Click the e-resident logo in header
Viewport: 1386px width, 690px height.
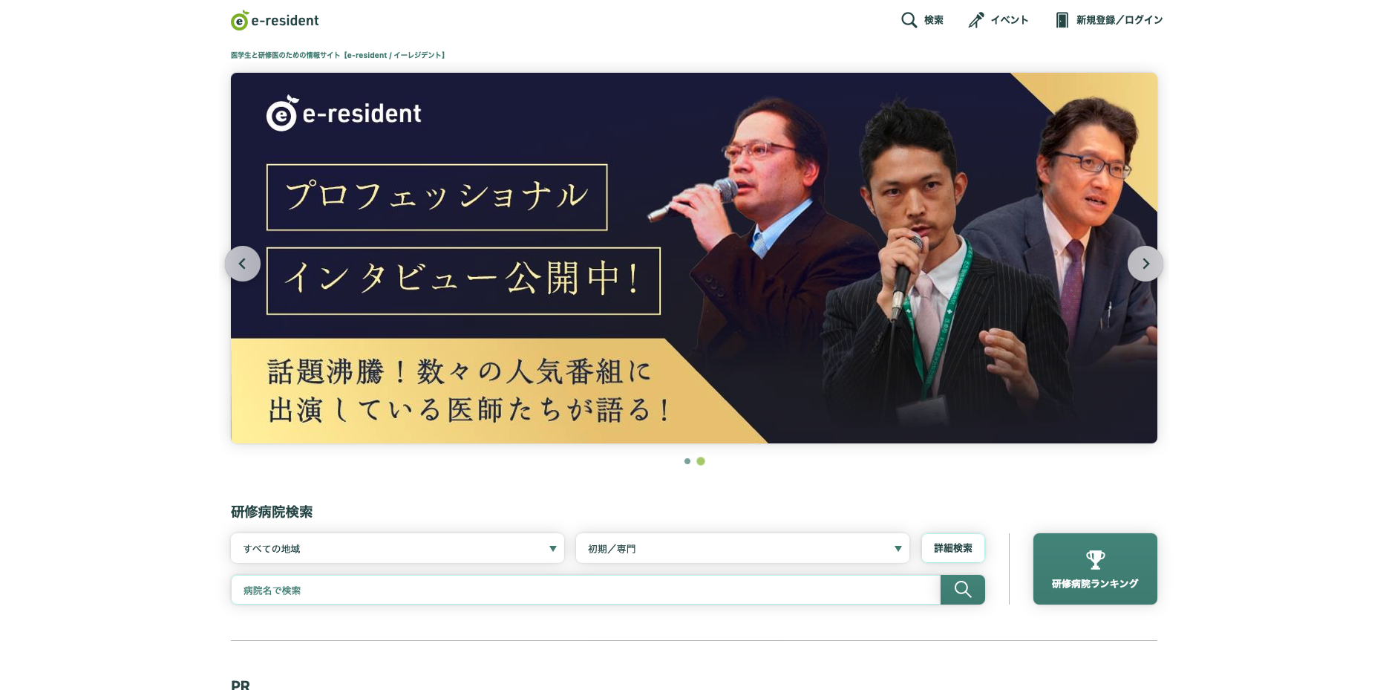[x=275, y=20]
